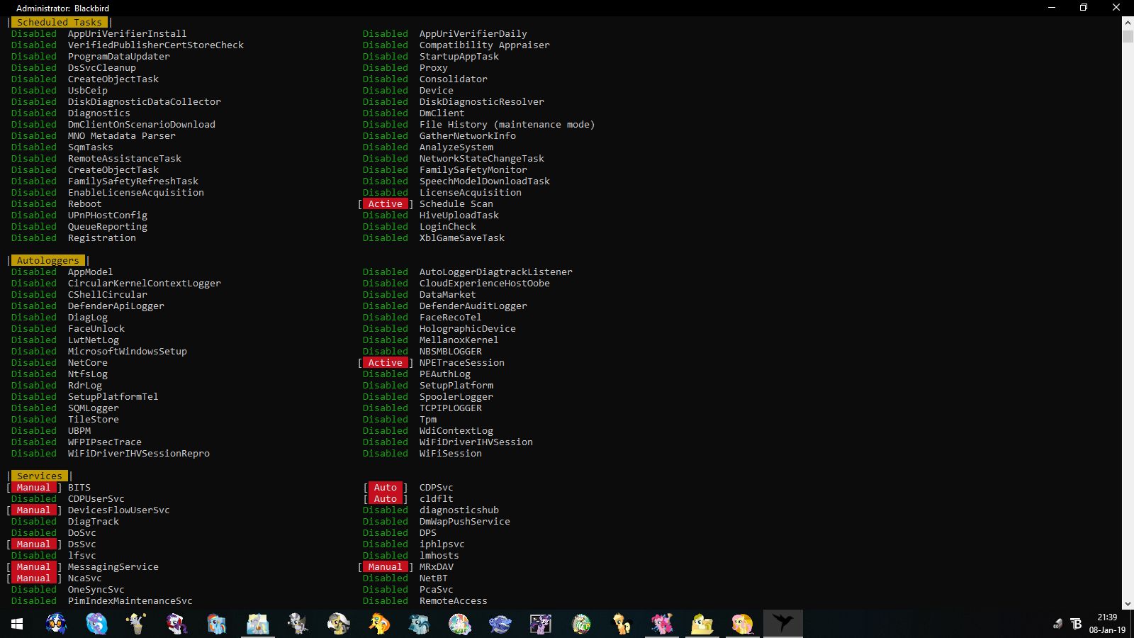Image resolution: width=1134 pixels, height=638 pixels.
Task: Click the Manual status beside MRxDAV
Action: pos(386,566)
